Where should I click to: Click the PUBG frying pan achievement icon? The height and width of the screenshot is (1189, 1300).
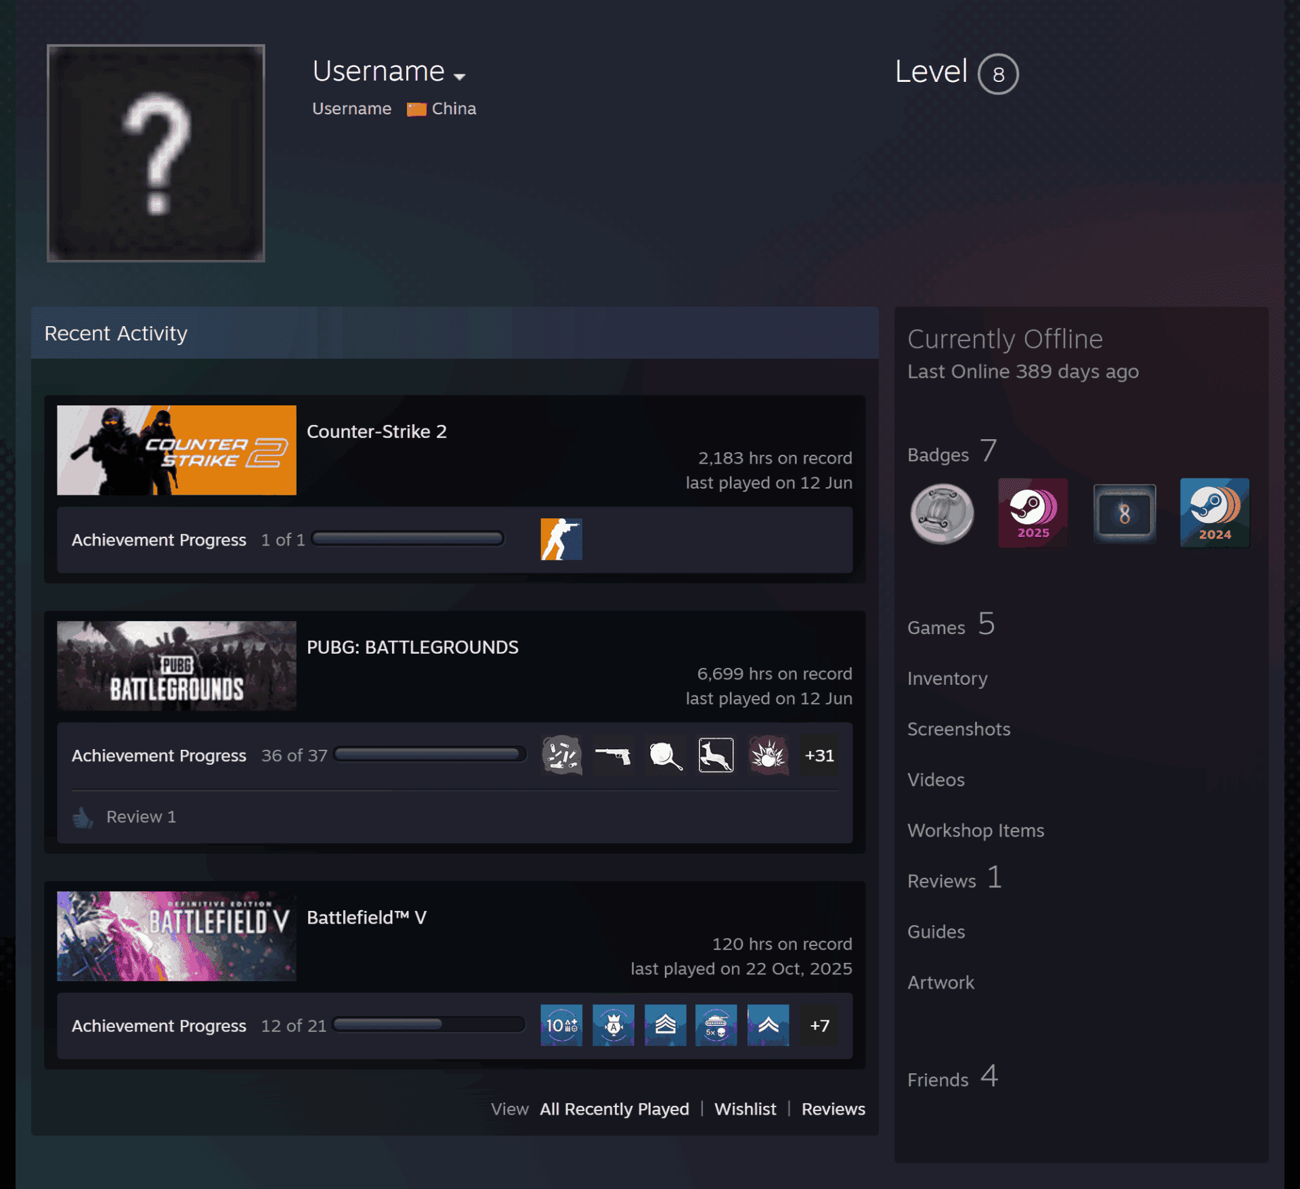point(665,755)
